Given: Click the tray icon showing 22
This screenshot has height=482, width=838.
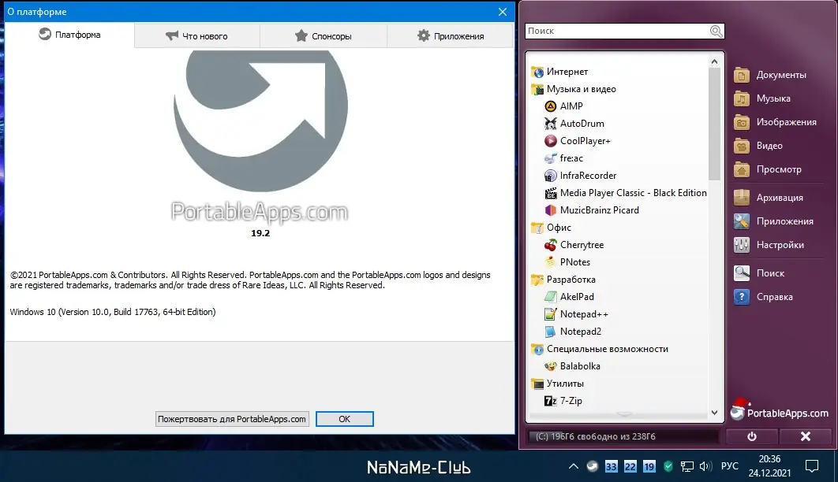Looking at the screenshot, I should pos(630,466).
